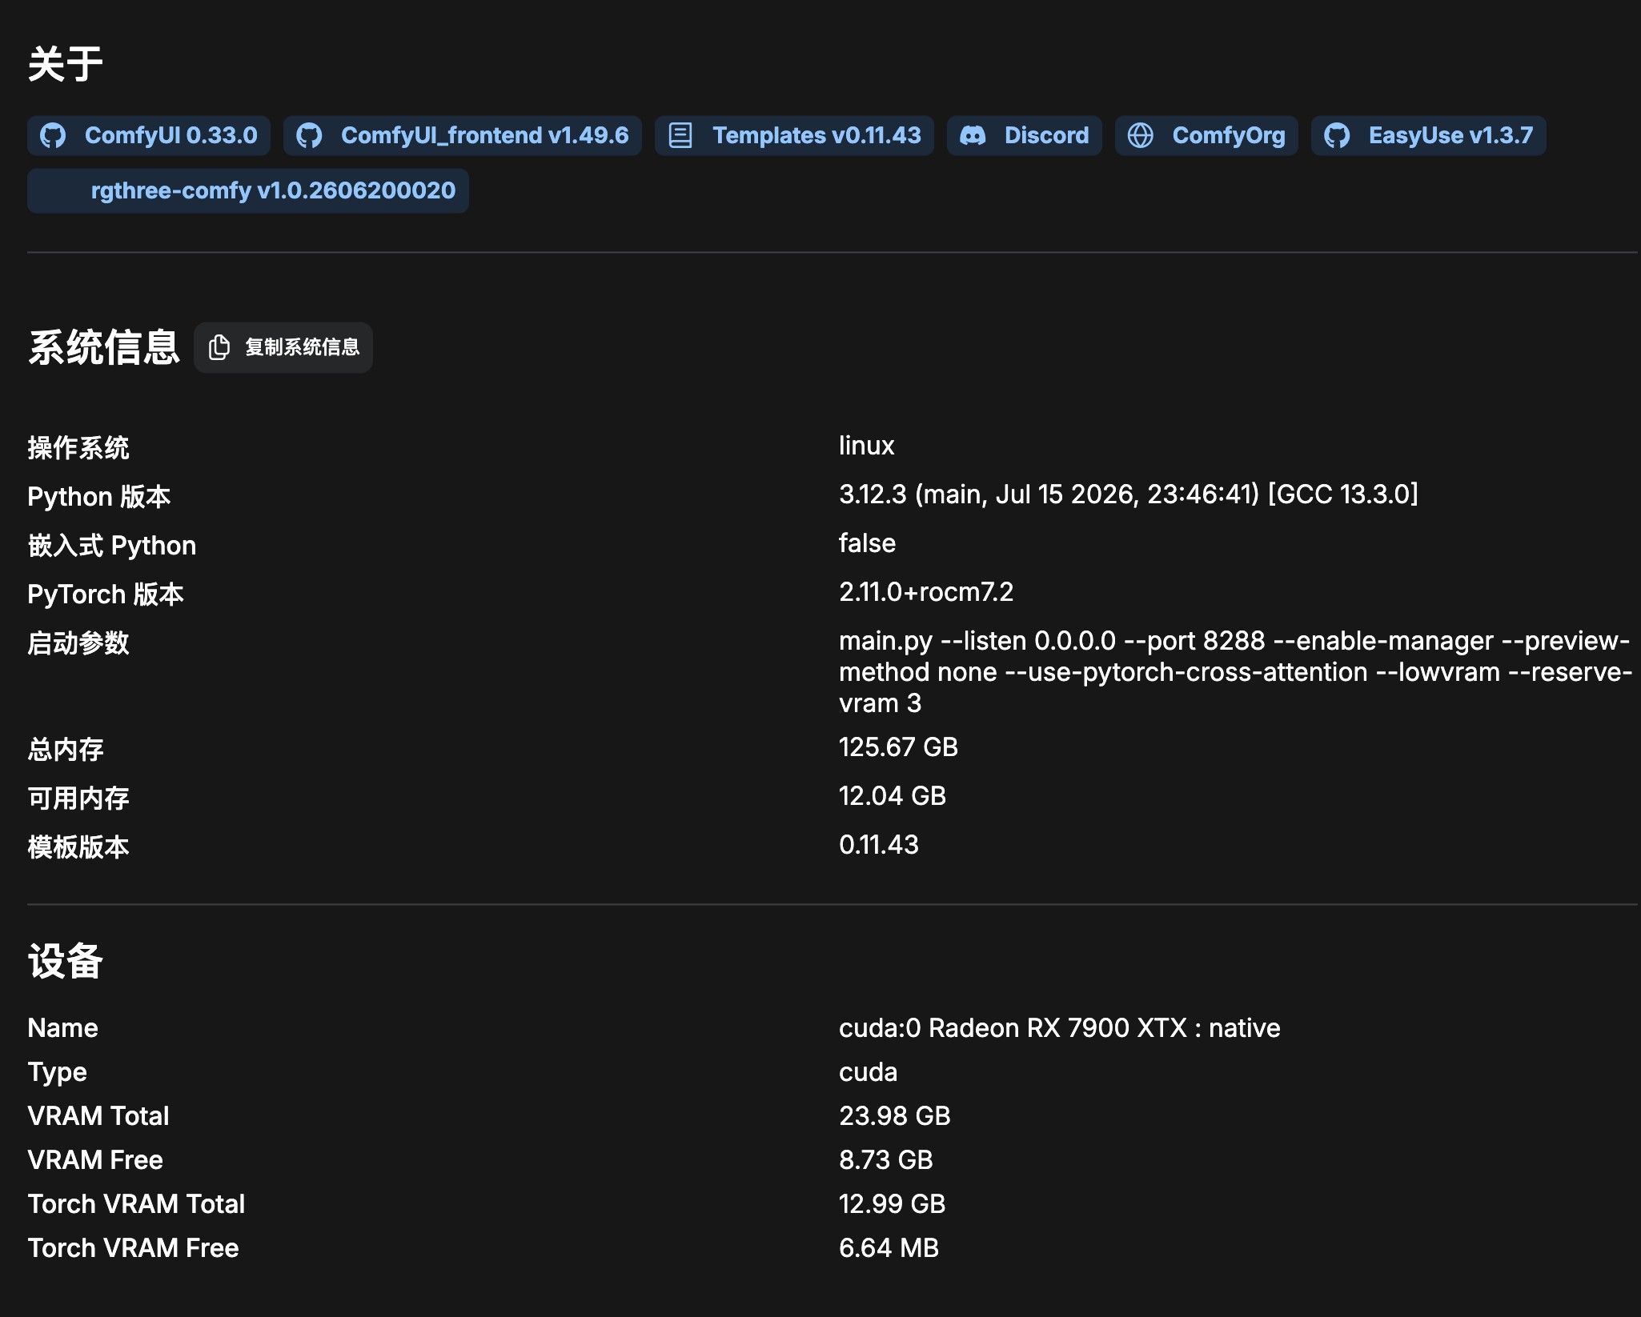Click the globe icon beside ComfyOrg
1641x1317 pixels.
[1141, 135]
